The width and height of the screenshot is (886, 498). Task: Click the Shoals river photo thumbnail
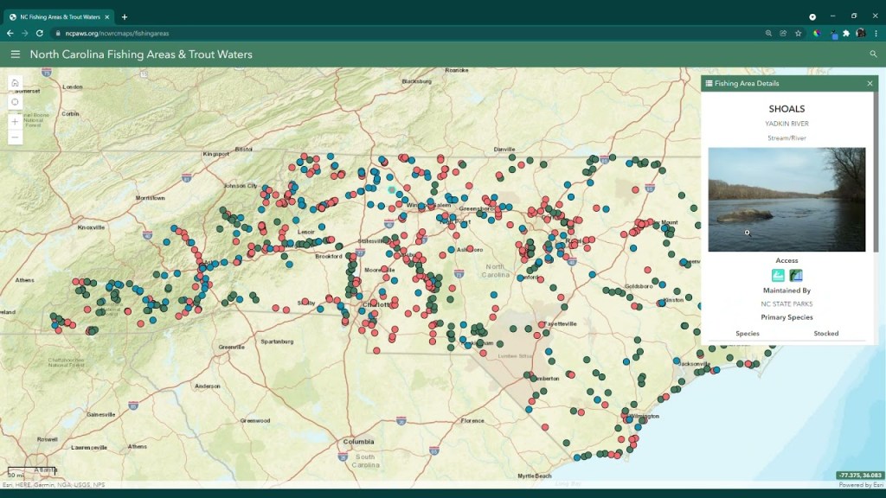pos(786,200)
